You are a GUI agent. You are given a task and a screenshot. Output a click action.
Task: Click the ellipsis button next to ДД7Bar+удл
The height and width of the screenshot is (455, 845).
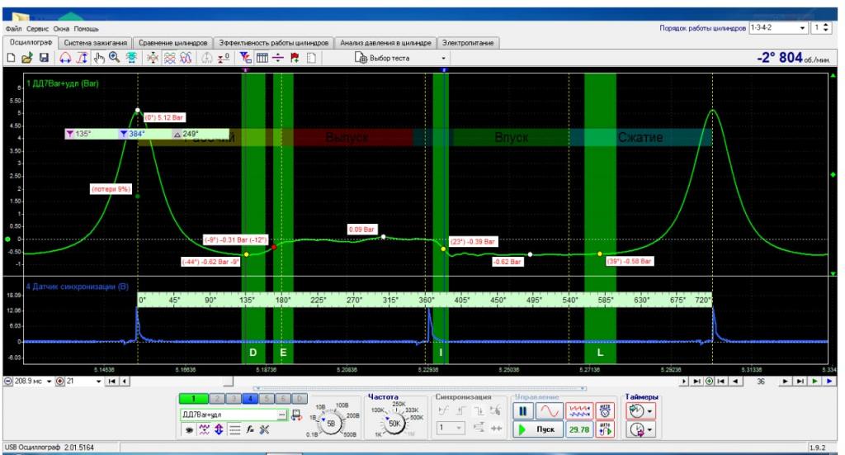click(x=282, y=415)
